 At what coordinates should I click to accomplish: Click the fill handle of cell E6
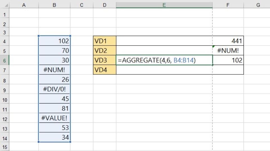213,65
